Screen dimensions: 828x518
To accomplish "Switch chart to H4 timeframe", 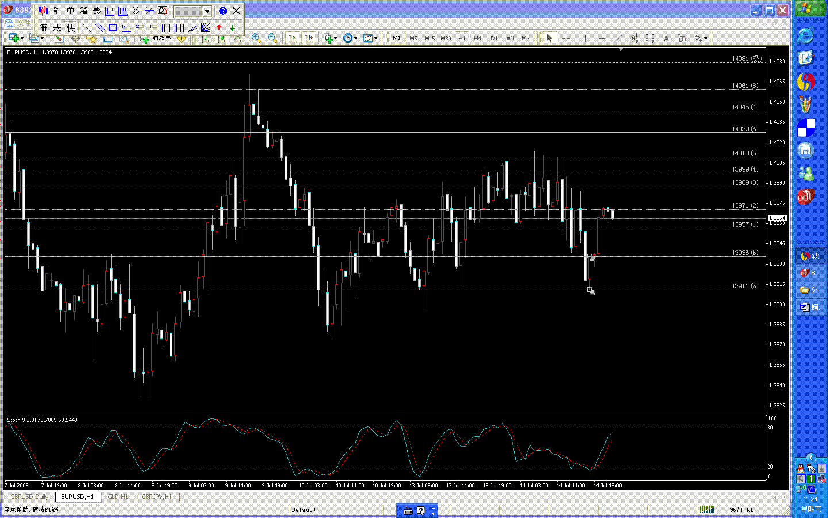I will (478, 38).
